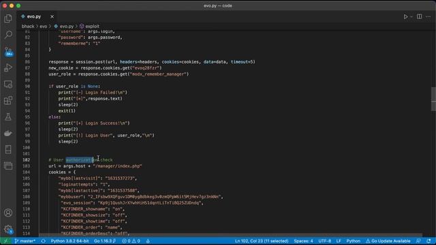436x245 pixels.
Task: Click the evo folder breadcrumb
Action: click(44, 26)
